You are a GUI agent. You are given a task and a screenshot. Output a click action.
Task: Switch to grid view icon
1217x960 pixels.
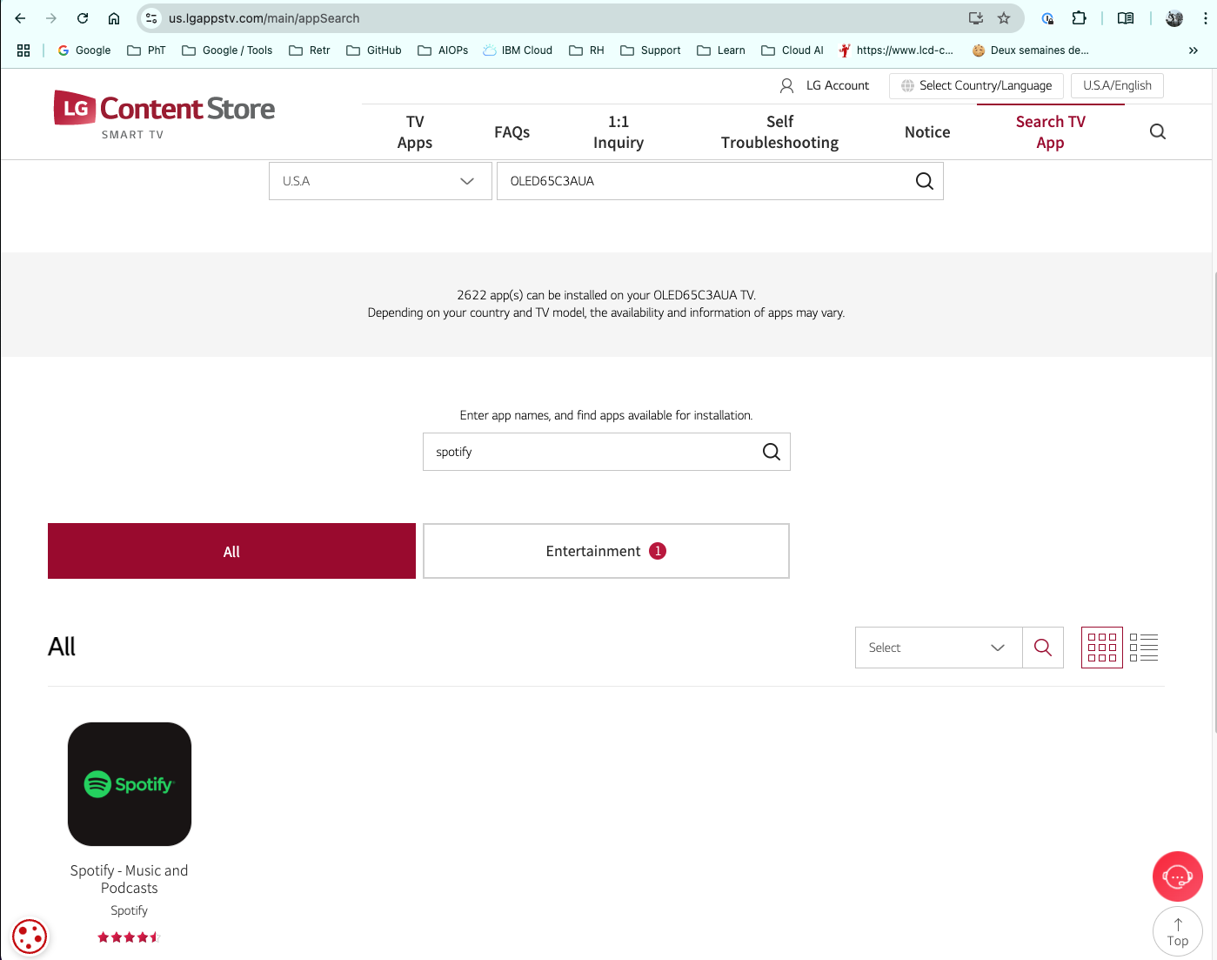(x=1102, y=648)
